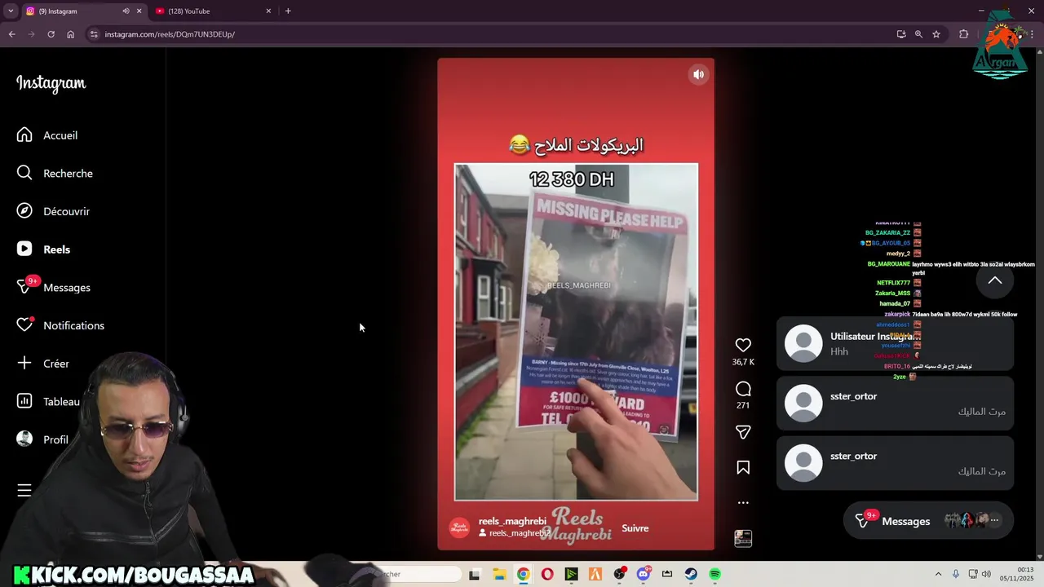The width and height of the screenshot is (1044, 587).
Task: Click more dots in Messages pill
Action: 994,520
